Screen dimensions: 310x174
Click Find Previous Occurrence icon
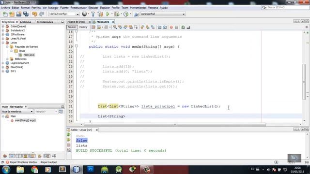(120, 27)
